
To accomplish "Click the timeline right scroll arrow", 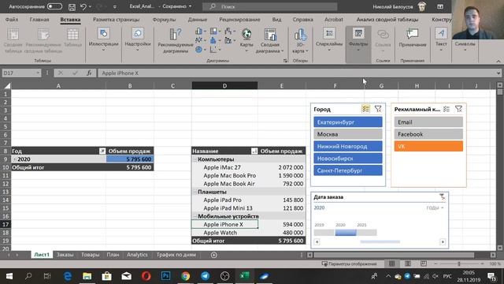I will click(443, 242).
